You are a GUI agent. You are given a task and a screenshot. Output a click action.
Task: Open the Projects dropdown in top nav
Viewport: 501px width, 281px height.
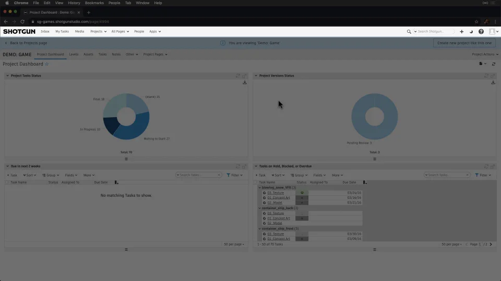click(98, 32)
